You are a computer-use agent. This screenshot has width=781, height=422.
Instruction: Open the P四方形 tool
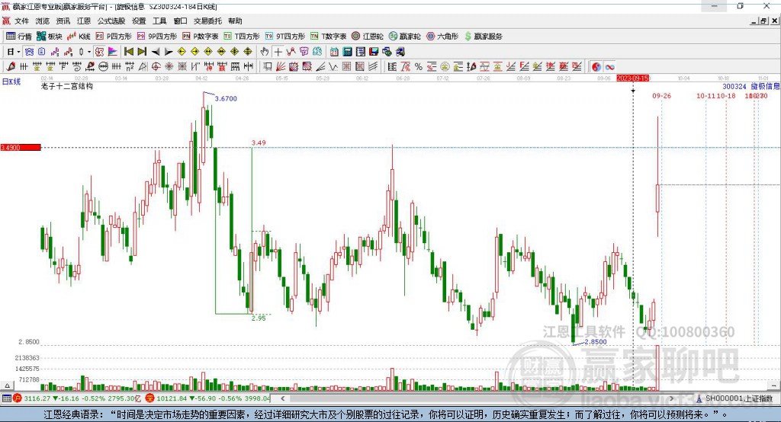pyautogui.click(x=114, y=37)
